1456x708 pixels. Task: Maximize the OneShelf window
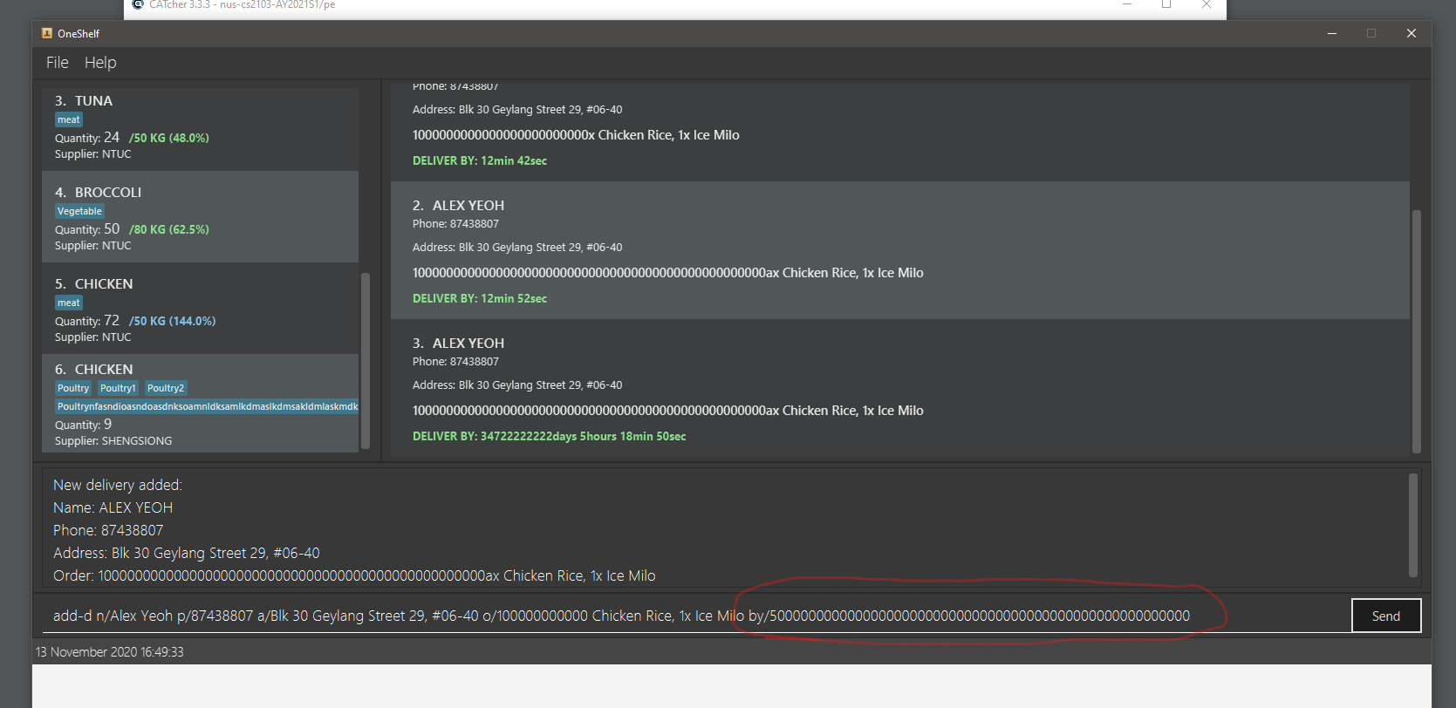click(1371, 33)
